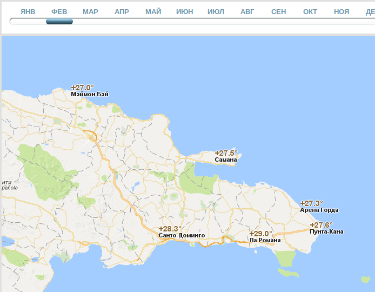Click the Самана location label
Viewport: 375px width, 292px height.
tap(225, 160)
